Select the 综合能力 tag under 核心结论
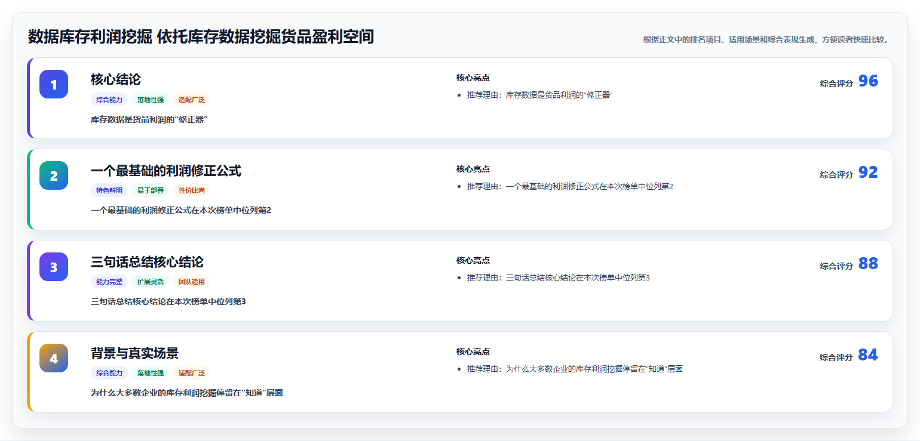Viewport: 920px width, 441px height. [109, 100]
